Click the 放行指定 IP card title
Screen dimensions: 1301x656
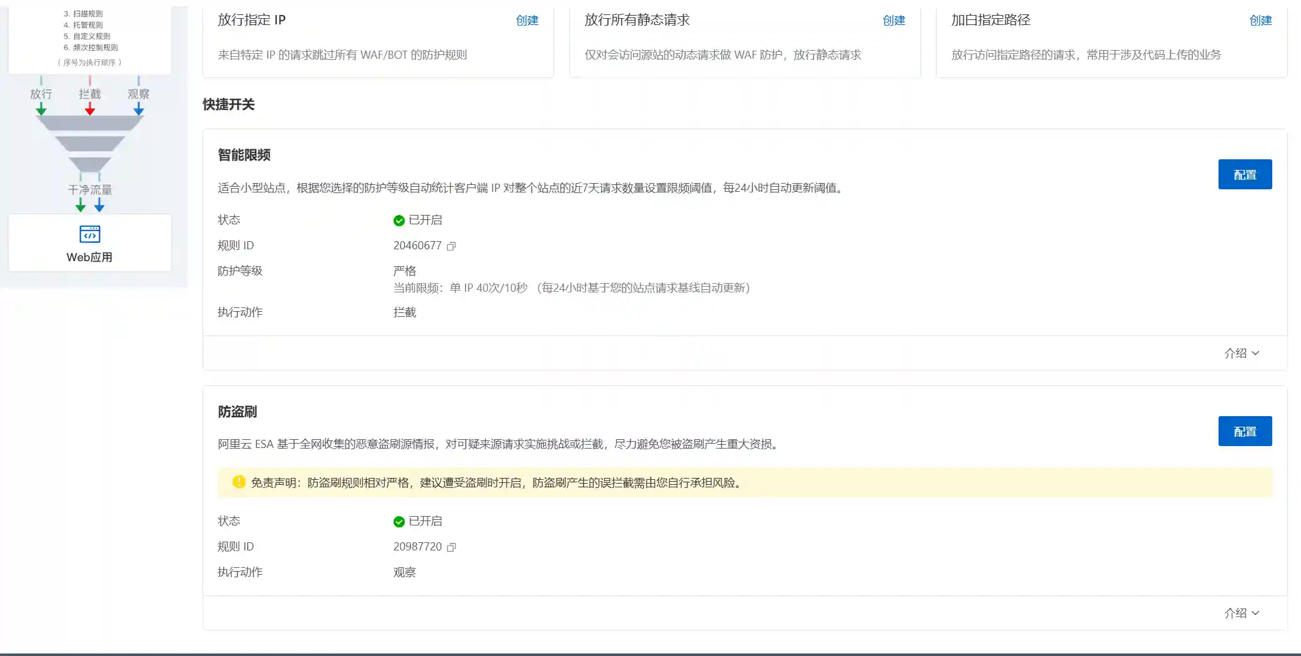coord(252,20)
